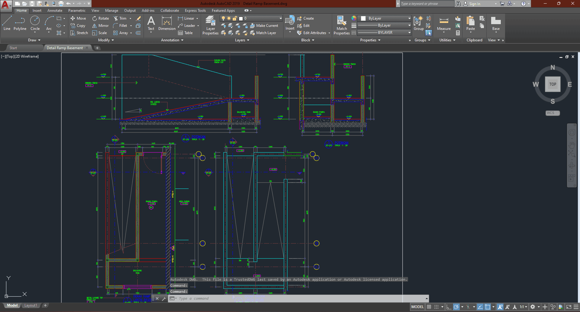The height and width of the screenshot is (312, 580).
Task: Toggle the drawing grid display
Action: point(429,307)
